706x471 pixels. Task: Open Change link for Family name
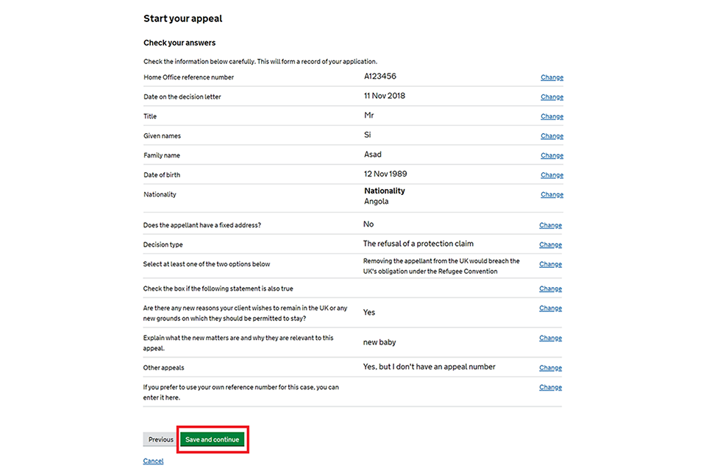coord(552,155)
